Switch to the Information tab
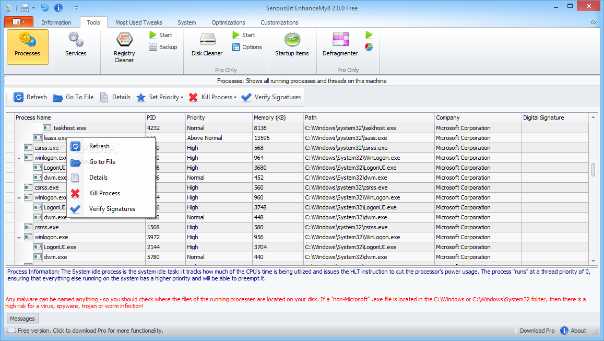Image resolution: width=604 pixels, height=341 pixels. [x=56, y=22]
